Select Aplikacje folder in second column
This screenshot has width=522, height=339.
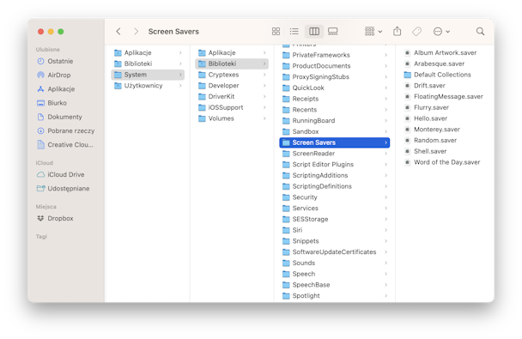coord(232,53)
